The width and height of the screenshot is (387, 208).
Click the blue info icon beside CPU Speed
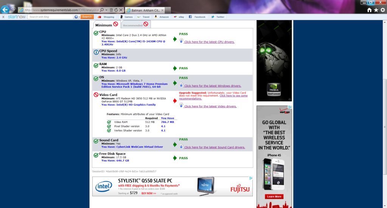coord(96,52)
